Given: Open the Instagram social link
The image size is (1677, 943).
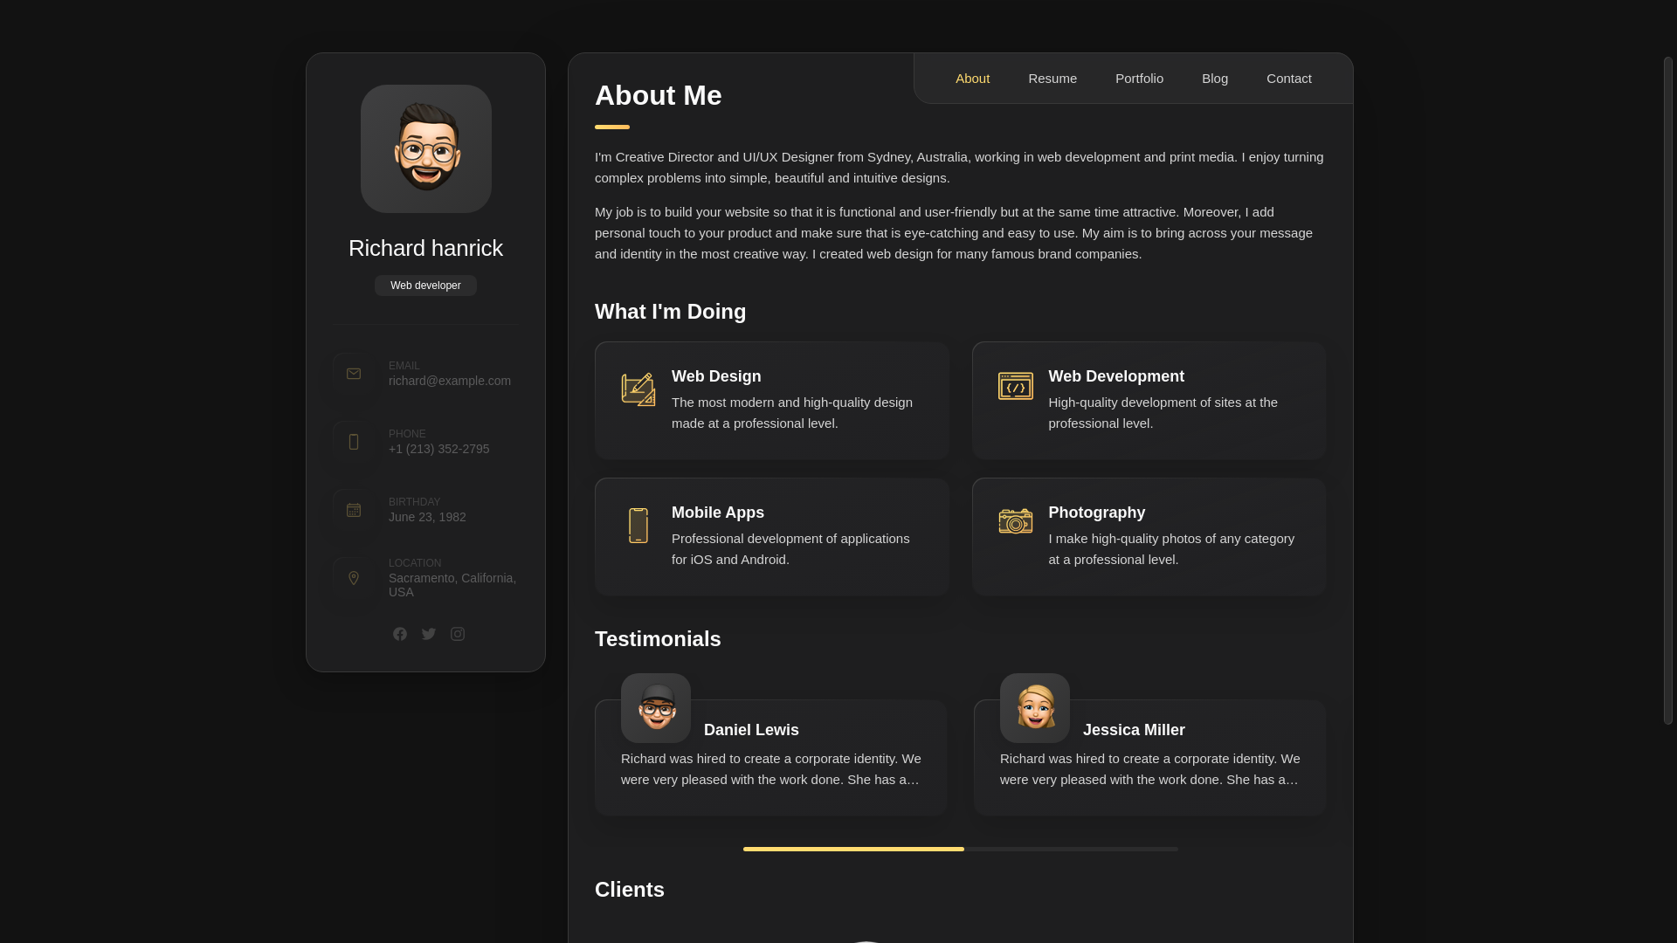Looking at the screenshot, I should pos(458,634).
